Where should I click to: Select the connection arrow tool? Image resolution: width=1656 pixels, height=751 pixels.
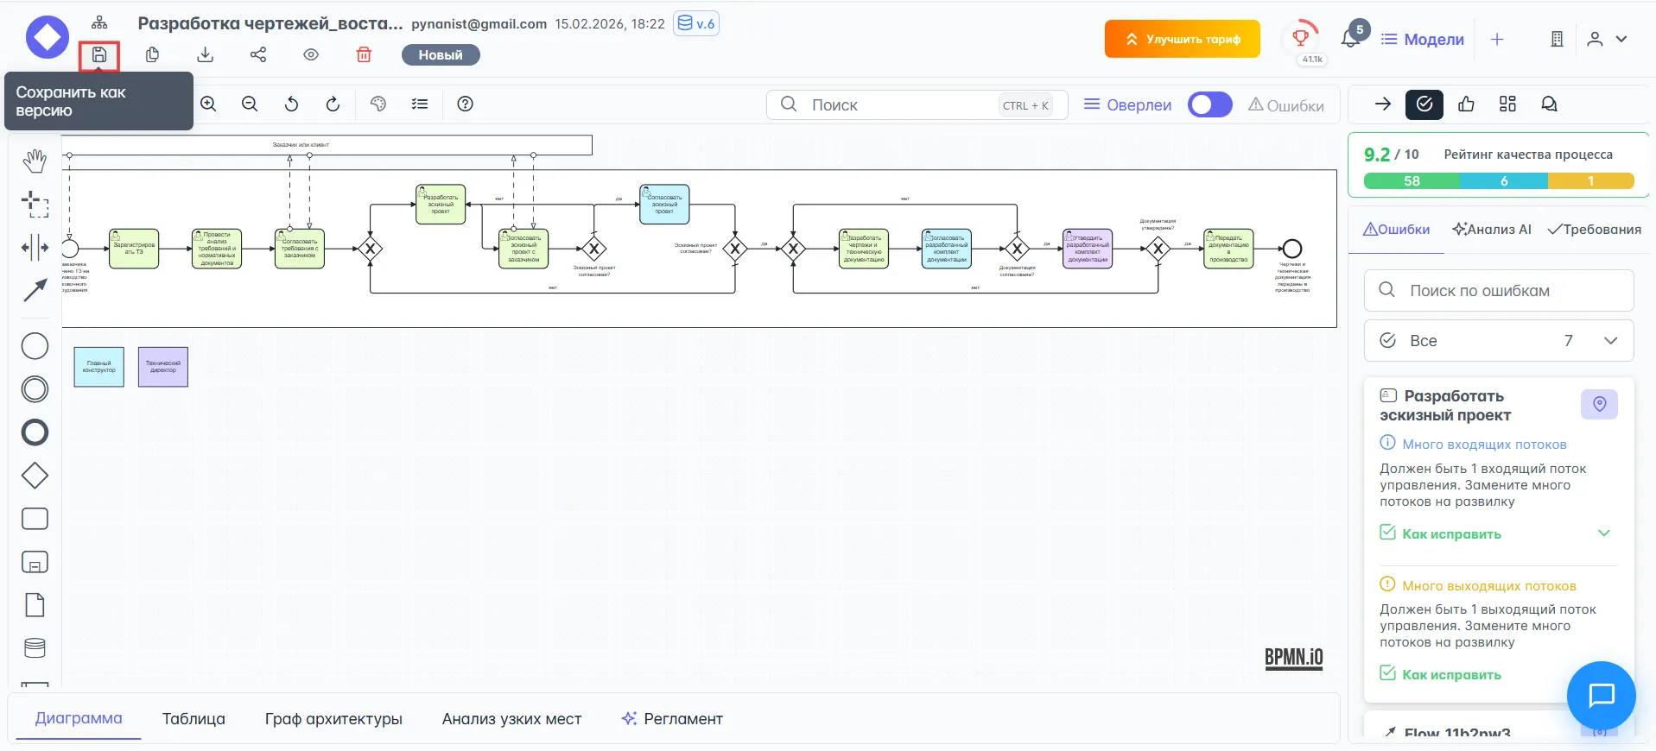point(35,291)
